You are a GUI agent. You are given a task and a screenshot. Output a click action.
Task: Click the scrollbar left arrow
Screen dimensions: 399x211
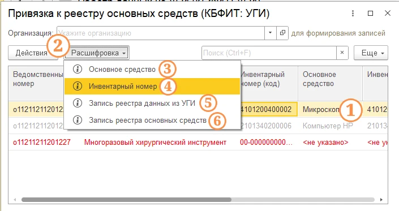[15, 200]
